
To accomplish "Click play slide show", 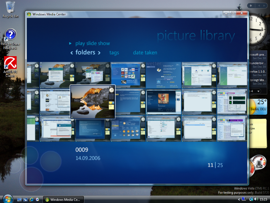I will tap(92, 43).
